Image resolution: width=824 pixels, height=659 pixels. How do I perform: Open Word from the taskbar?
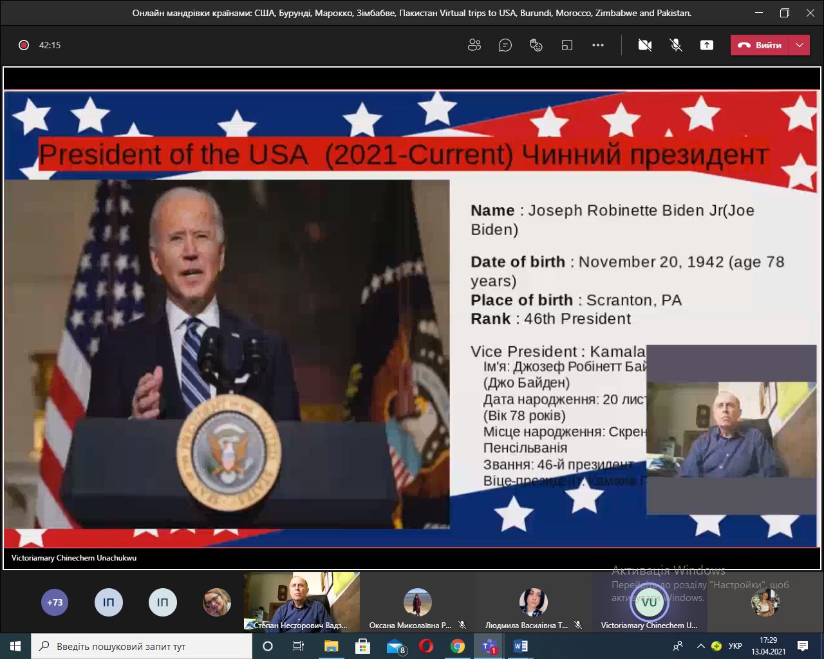coord(520,646)
